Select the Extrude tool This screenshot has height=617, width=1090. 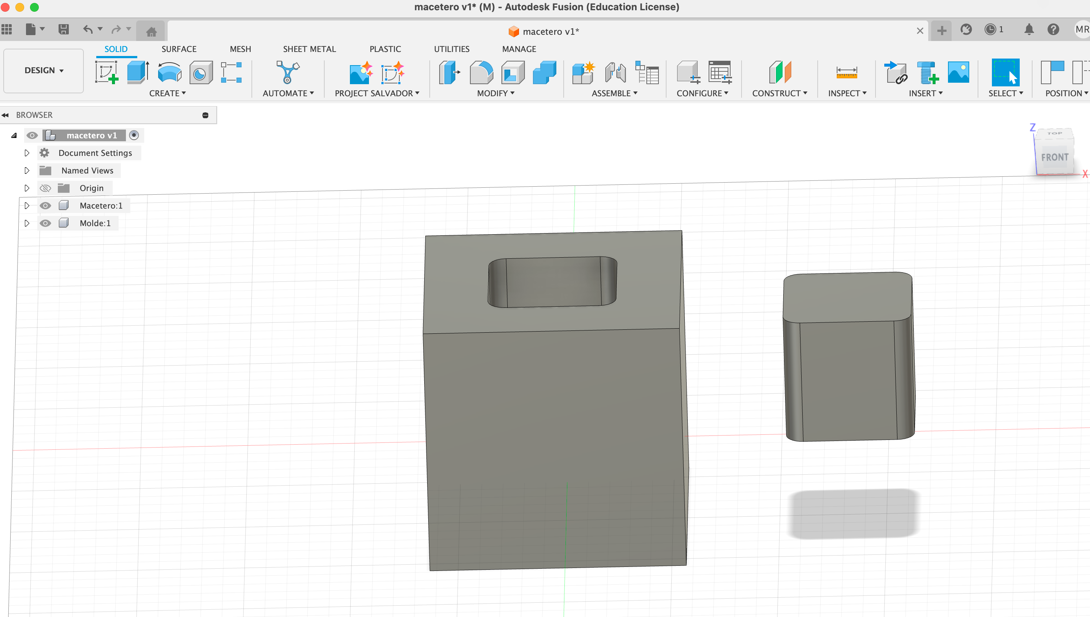tap(138, 72)
